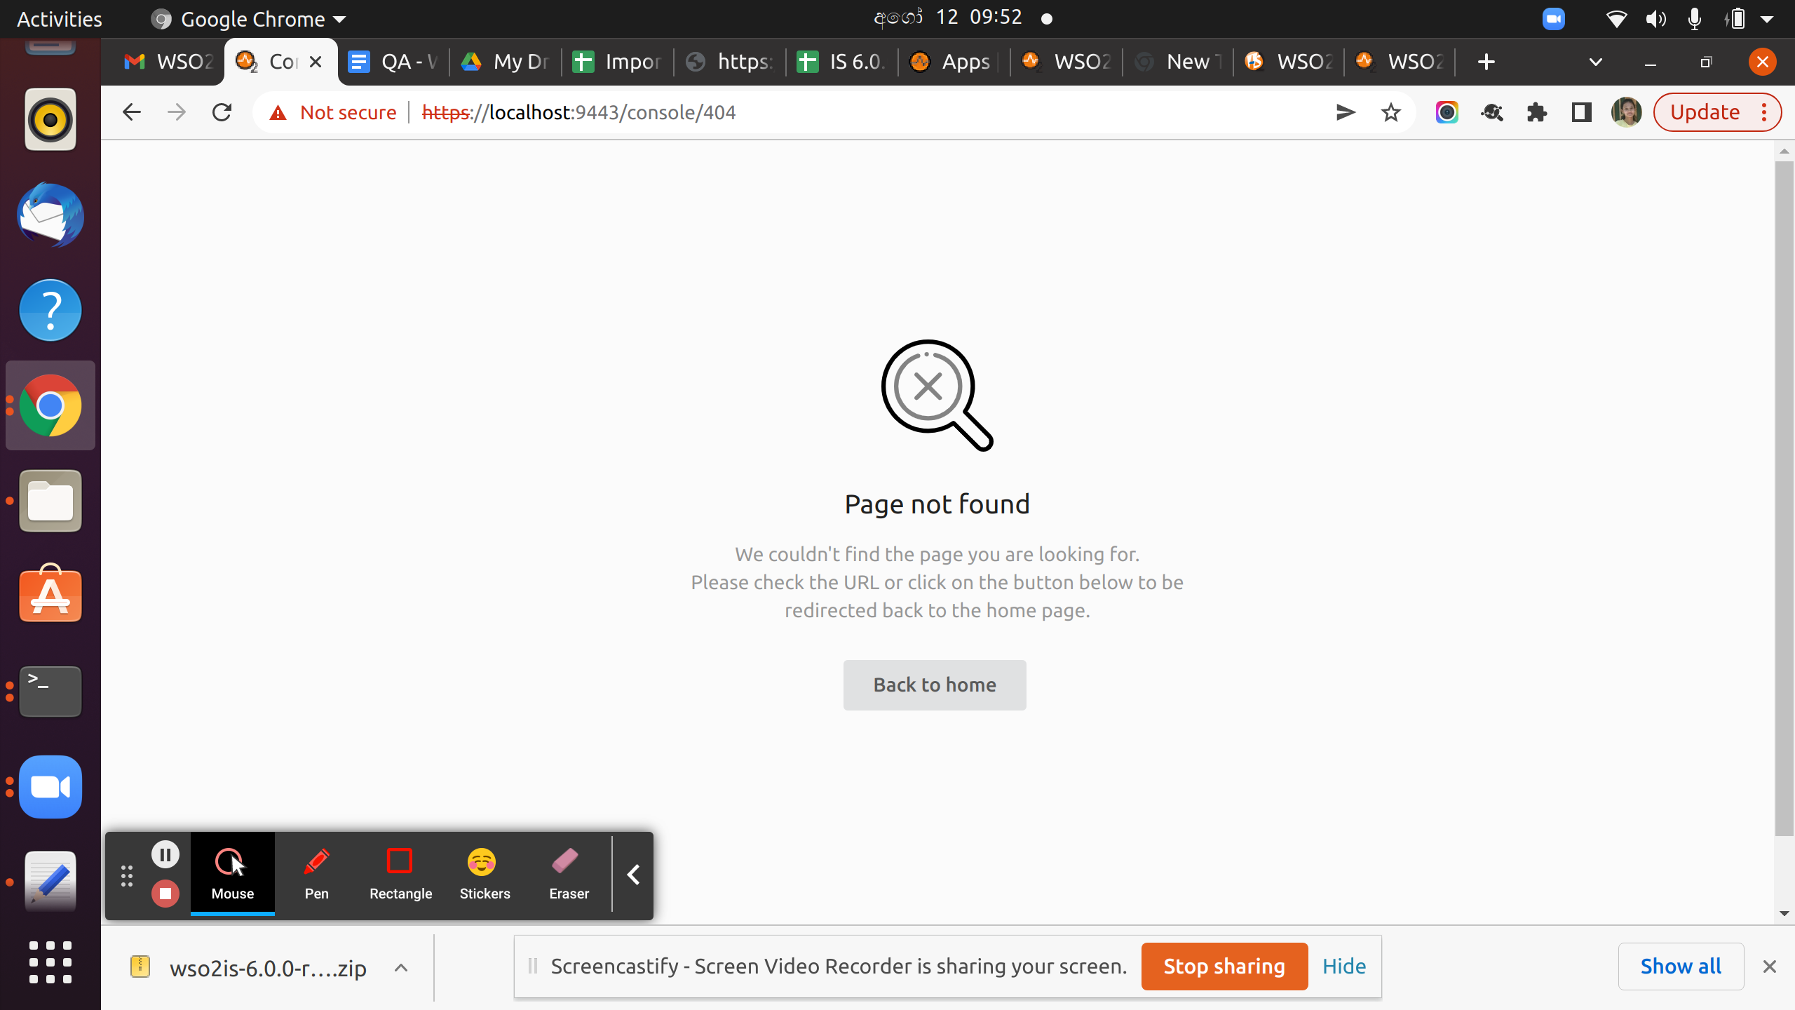Screen dimensions: 1795x1010
Task: Bookmark this page with star icon
Action: tap(1390, 112)
